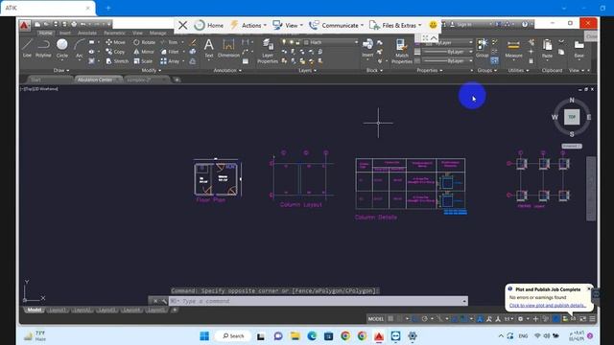Click the Windows Start button
This screenshot has width=614, height=345.
pyautogui.click(x=204, y=336)
